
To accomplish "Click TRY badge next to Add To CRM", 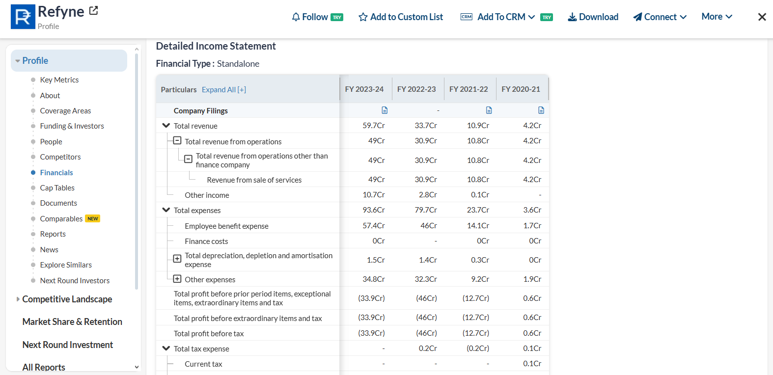I will click(x=547, y=17).
